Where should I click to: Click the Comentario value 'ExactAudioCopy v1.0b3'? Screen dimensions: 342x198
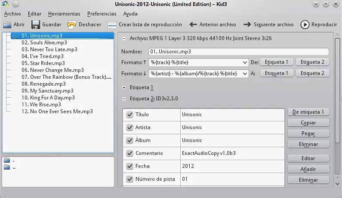(232, 153)
